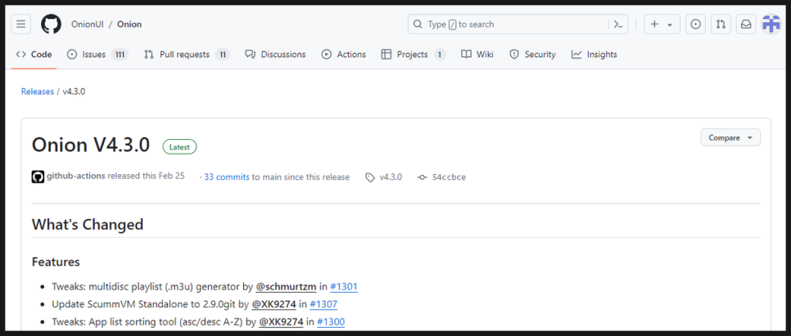Click the Issues count badge 111
Viewport: 791px width, 336px height.
[x=120, y=55]
